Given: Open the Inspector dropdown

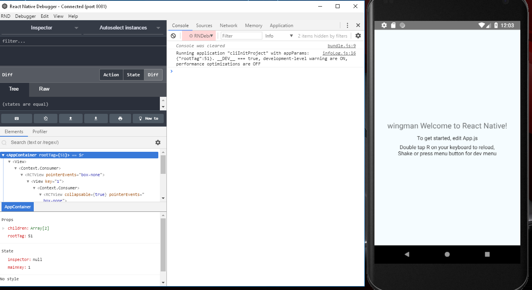Looking at the screenshot, I should click(42, 27).
